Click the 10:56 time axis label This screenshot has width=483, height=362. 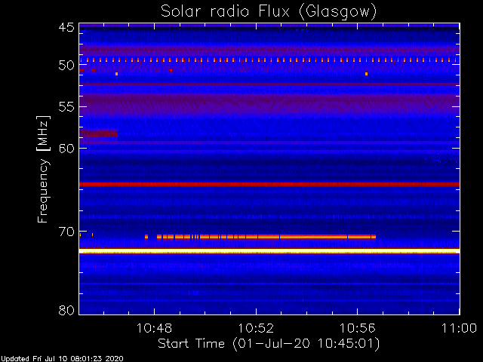tap(357, 328)
